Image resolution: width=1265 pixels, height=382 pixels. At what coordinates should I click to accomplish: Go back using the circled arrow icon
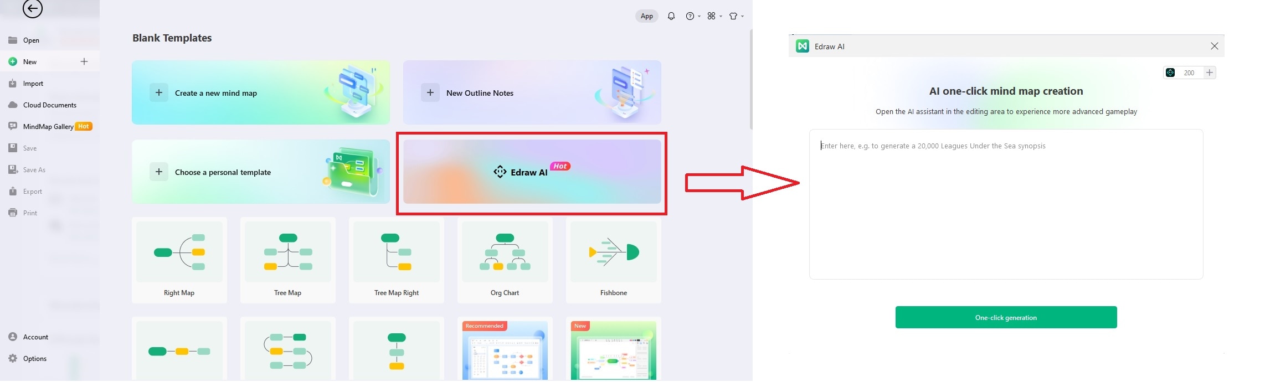pyautogui.click(x=33, y=8)
